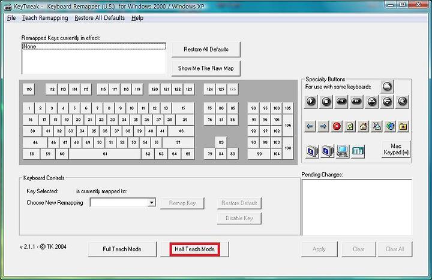The width and height of the screenshot is (432, 280).
Task: Pick the Mute speaker specialty button
Action: click(402, 101)
